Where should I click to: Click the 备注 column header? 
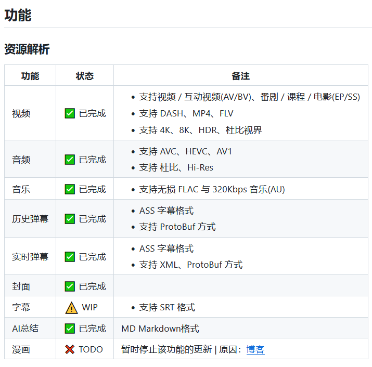pos(240,76)
